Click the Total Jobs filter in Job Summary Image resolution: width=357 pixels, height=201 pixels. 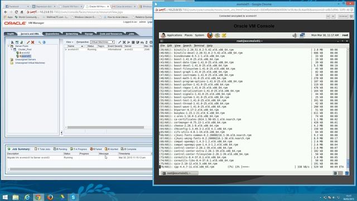pyautogui.click(x=42, y=149)
